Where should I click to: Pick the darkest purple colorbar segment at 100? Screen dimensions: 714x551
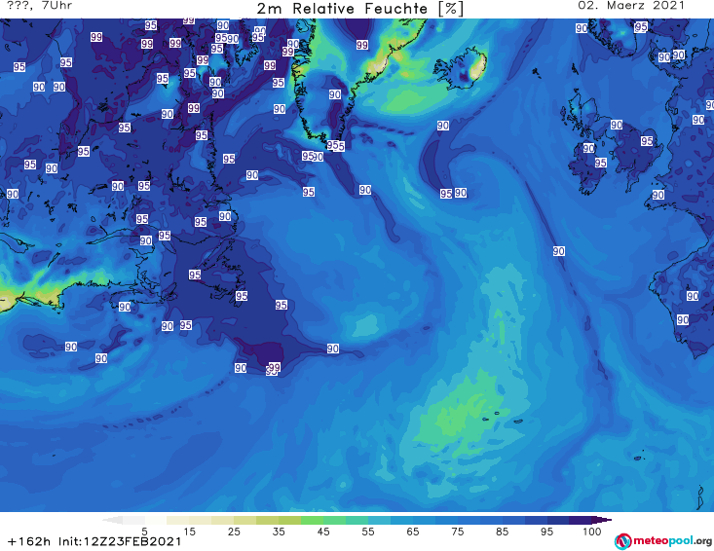(x=601, y=520)
